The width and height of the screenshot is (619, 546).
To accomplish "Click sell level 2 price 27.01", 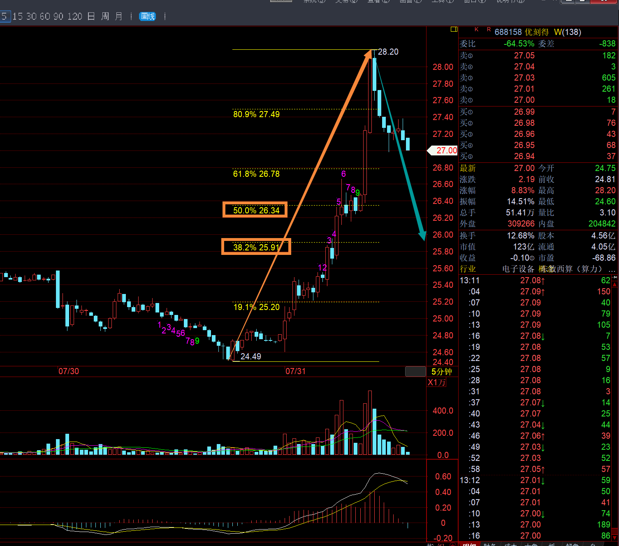I will click(x=524, y=89).
